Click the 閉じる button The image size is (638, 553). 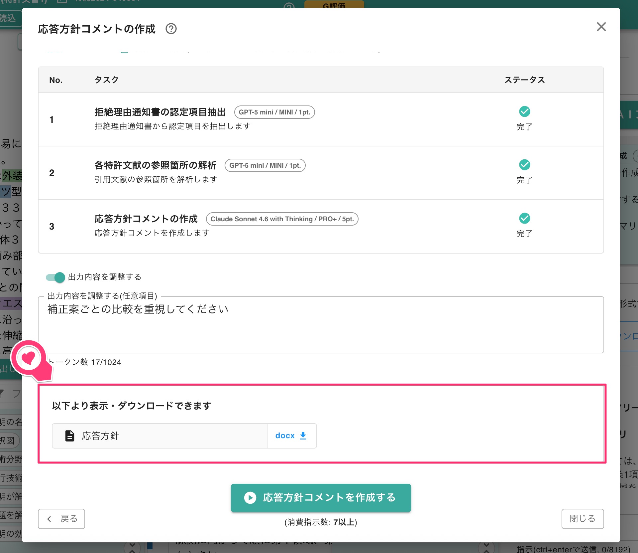[583, 519]
